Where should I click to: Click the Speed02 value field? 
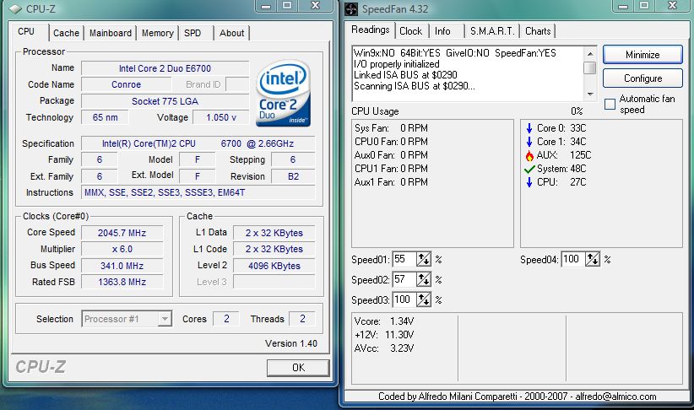point(404,279)
